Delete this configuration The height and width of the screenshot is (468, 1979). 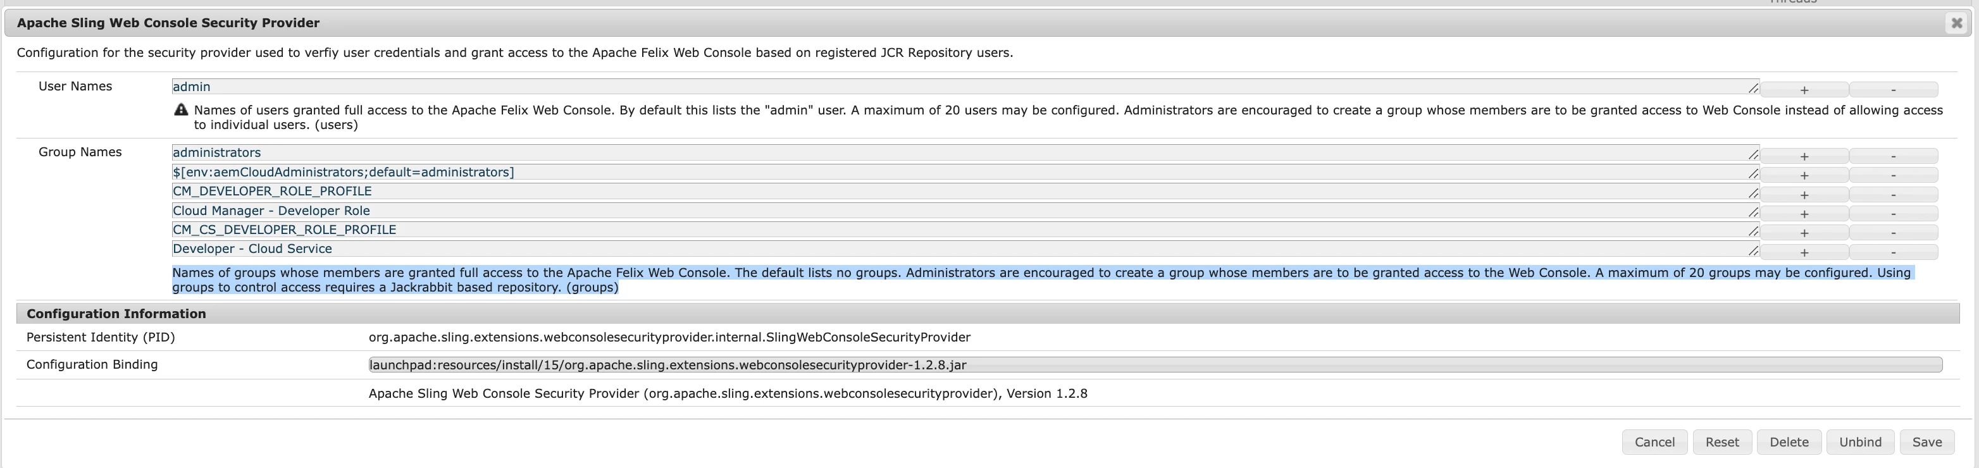pyautogui.click(x=1789, y=442)
